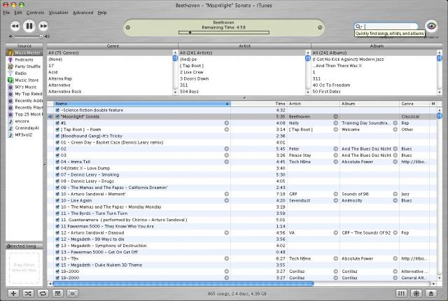Open the Recently Added playlist
Image resolution: width=448 pixels, height=301 pixels.
24,101
